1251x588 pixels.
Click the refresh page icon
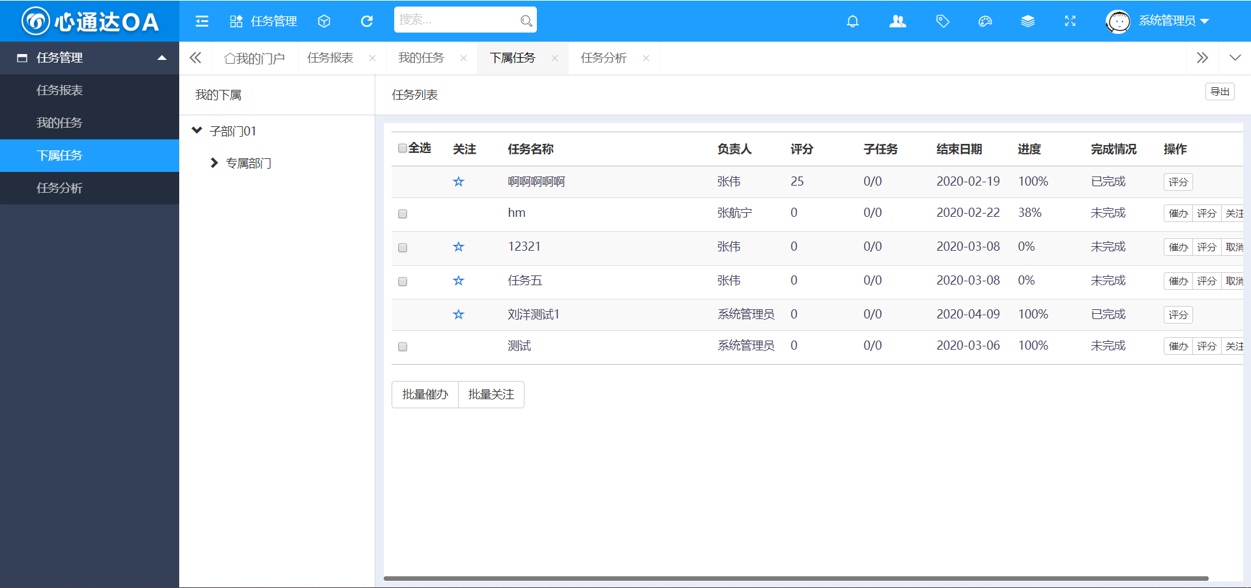[367, 21]
